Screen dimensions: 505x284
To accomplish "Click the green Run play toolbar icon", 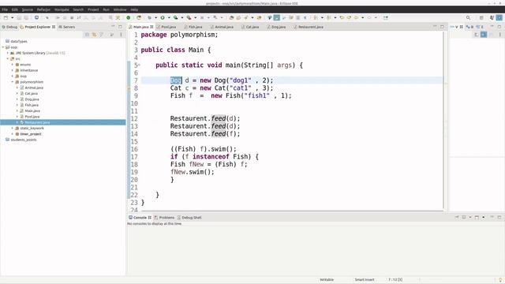I will (163, 17).
